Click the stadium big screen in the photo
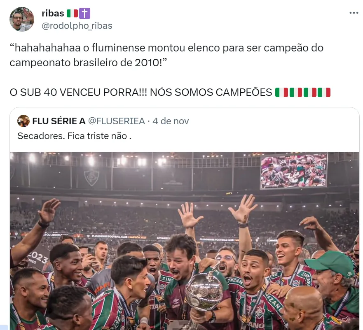 pos(293,171)
